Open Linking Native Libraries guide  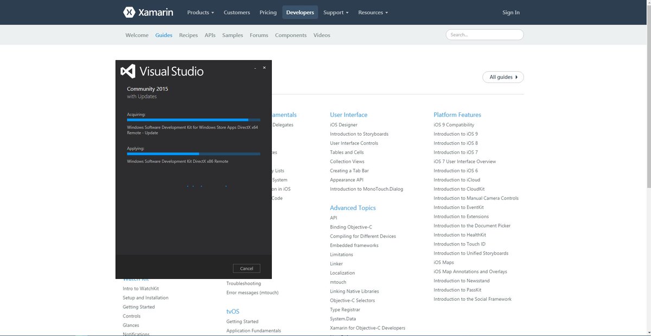point(354,291)
